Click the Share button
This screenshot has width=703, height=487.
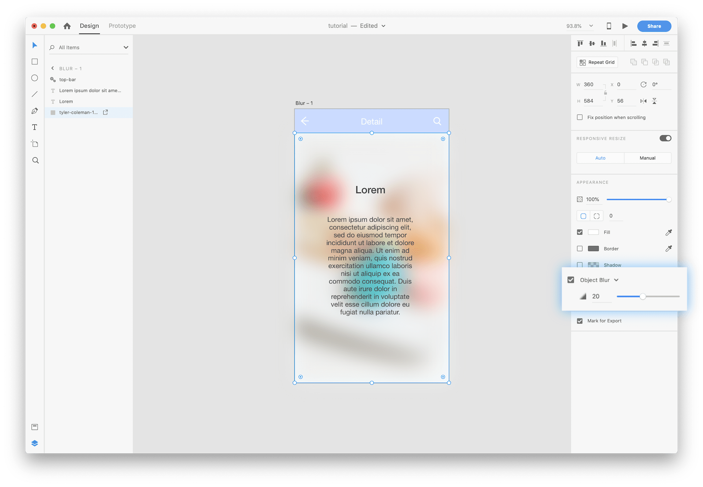pos(654,26)
